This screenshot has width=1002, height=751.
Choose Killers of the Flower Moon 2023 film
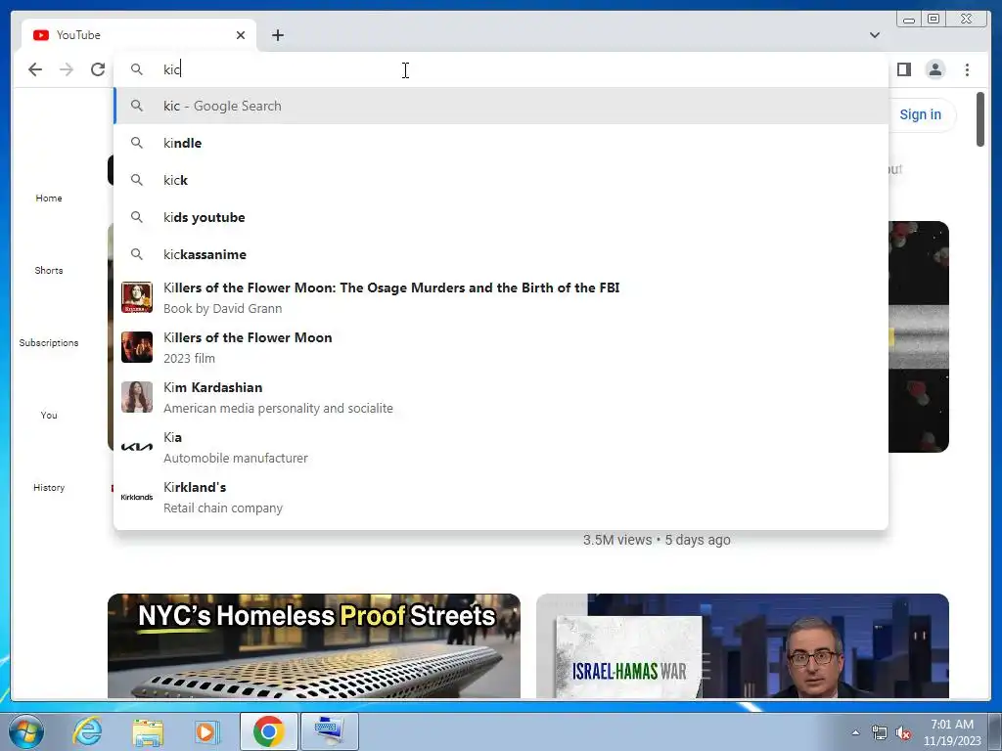tap(501, 347)
